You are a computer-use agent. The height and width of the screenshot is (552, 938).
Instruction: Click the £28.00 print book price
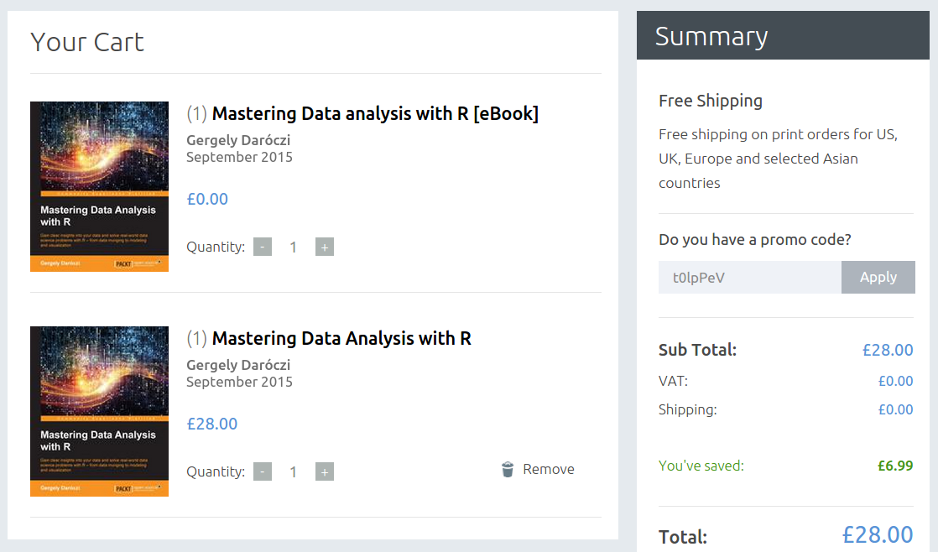211,424
